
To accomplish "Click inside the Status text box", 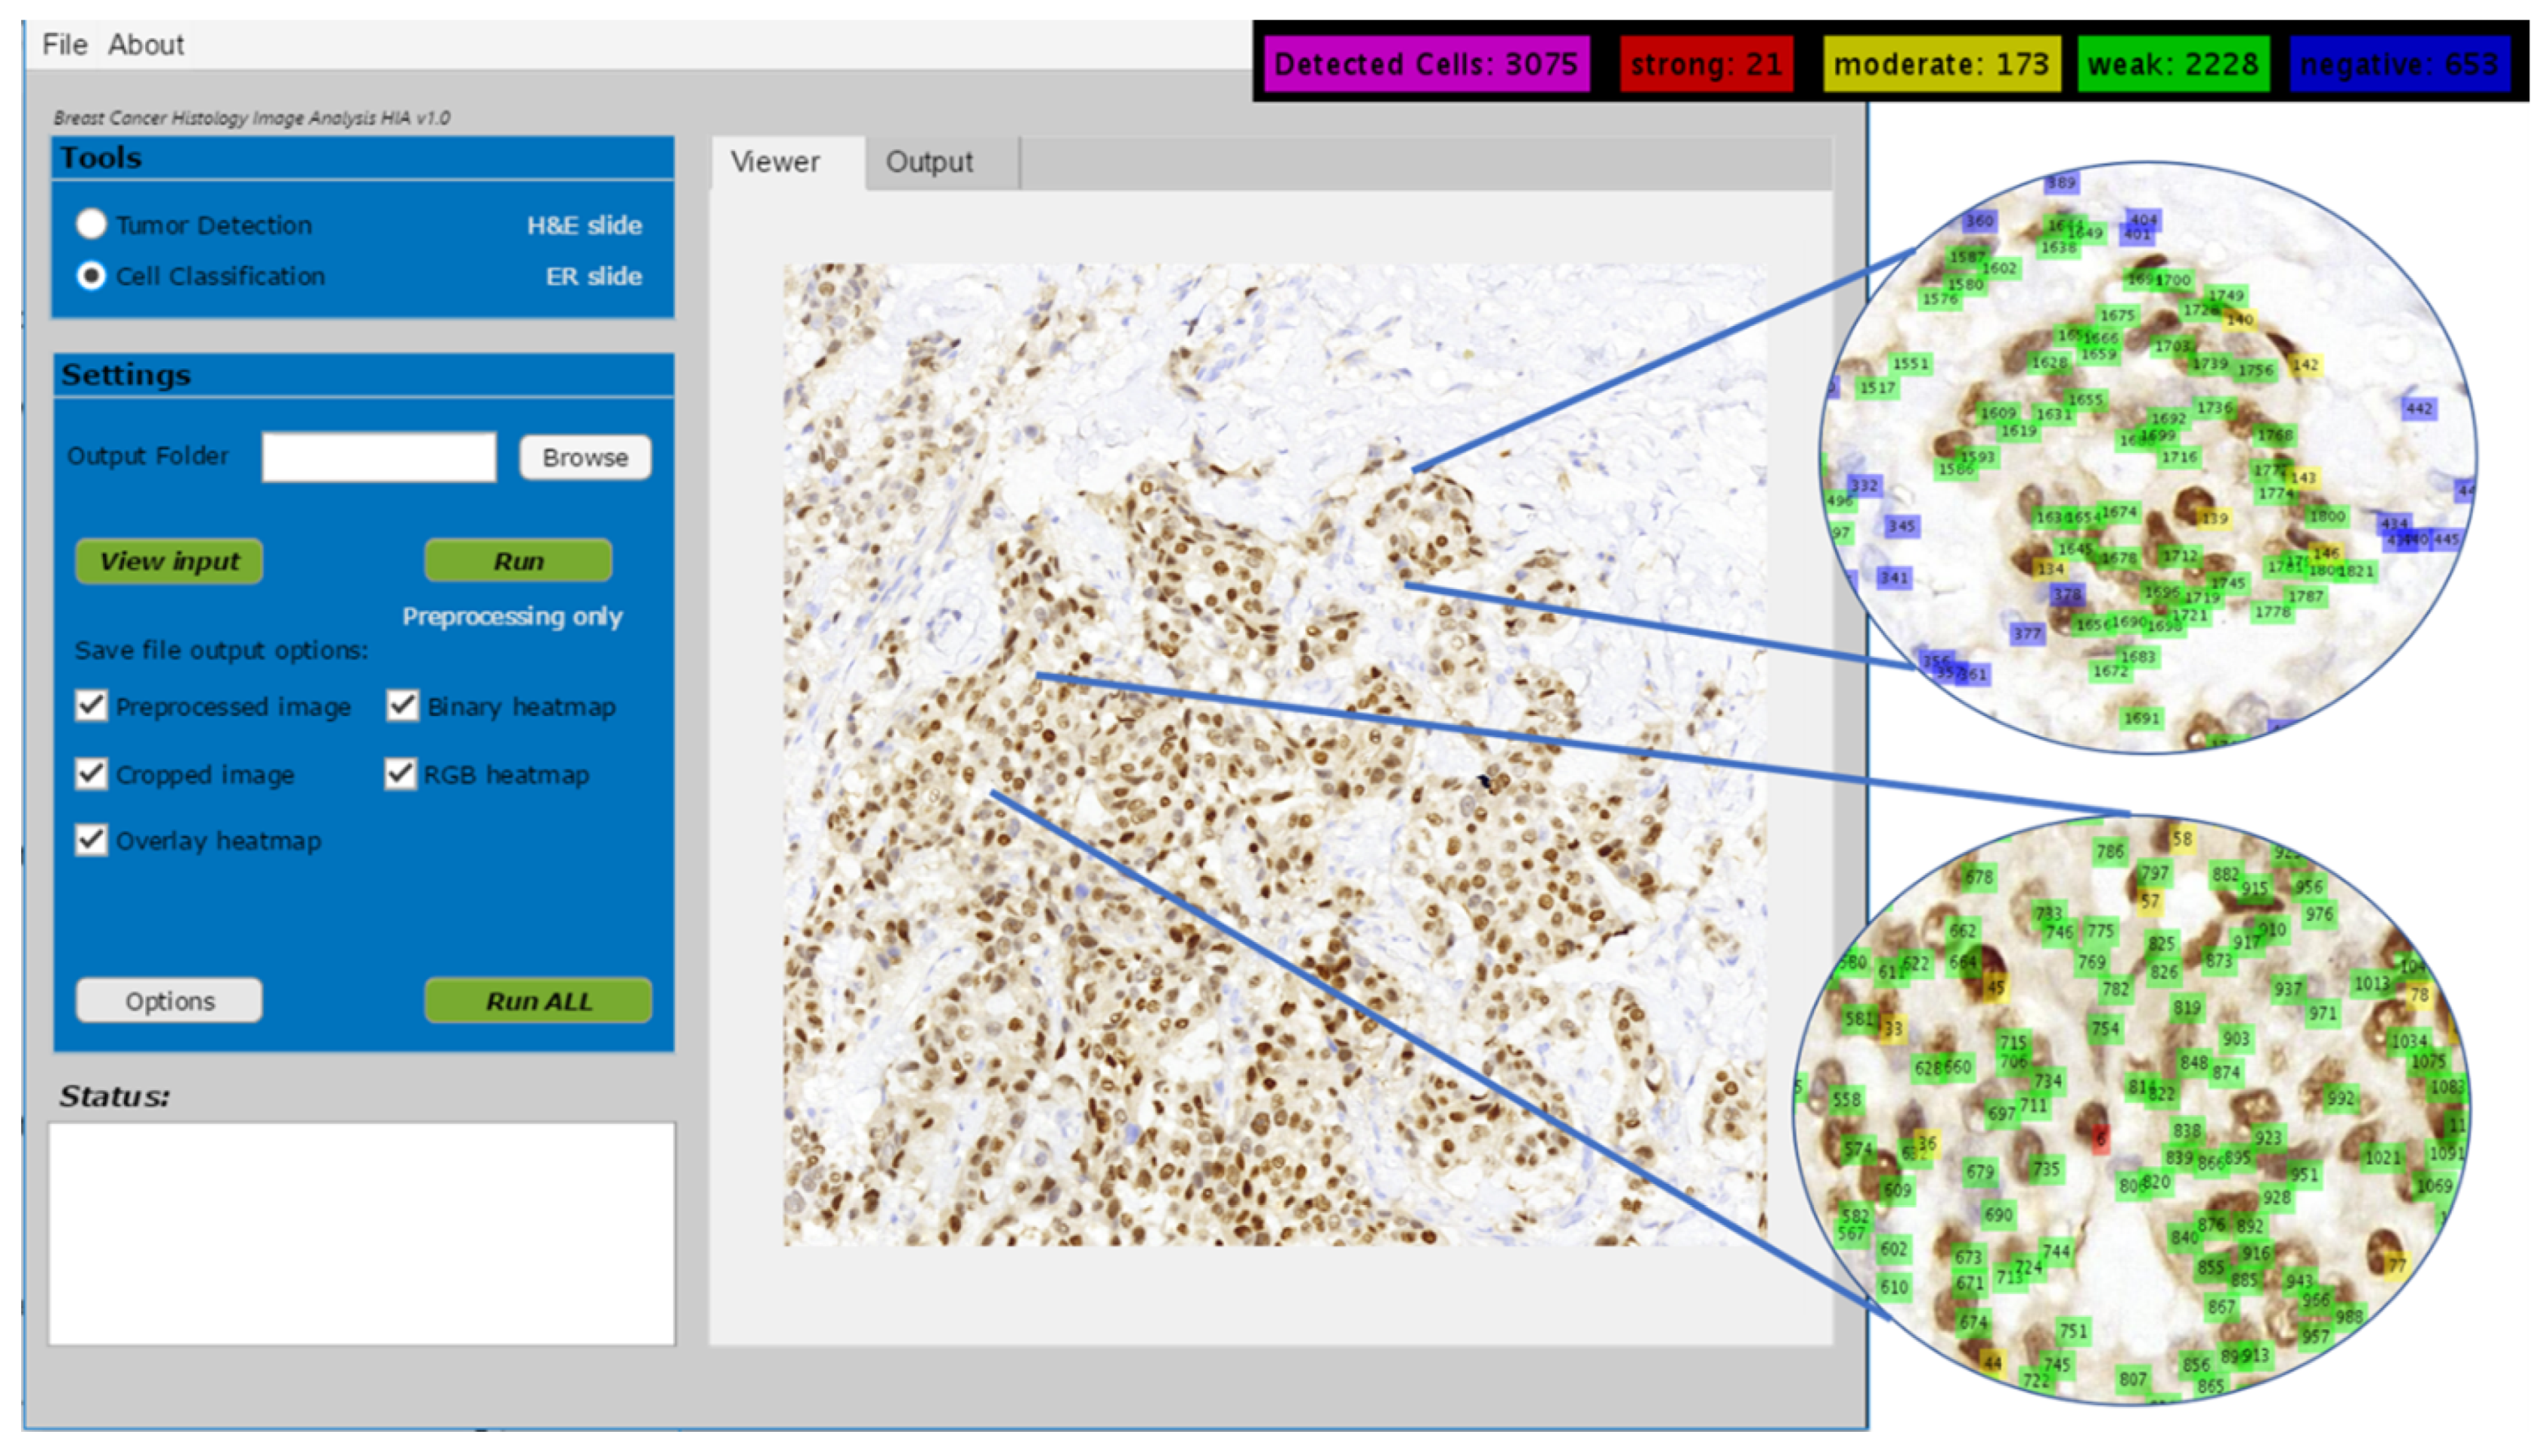I will point(362,1233).
